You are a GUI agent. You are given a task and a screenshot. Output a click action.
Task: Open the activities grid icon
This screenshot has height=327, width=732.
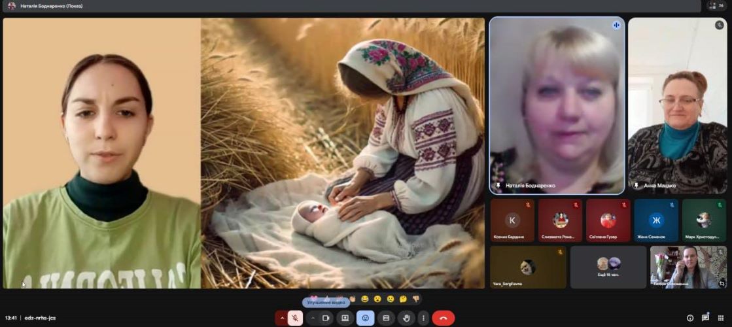[721, 318]
